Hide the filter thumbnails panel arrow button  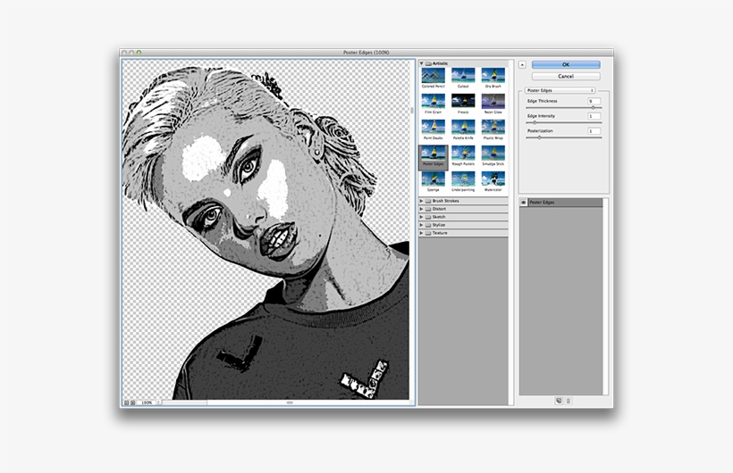click(522, 65)
